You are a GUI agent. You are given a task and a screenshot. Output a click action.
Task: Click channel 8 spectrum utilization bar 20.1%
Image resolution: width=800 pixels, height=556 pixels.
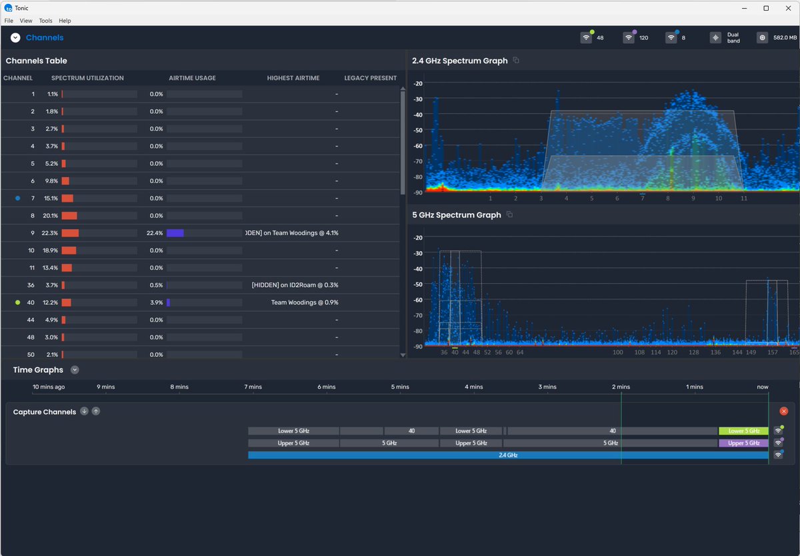(x=99, y=216)
